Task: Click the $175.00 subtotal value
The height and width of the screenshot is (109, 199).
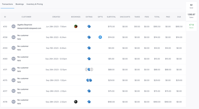Action: click(x=111, y=27)
